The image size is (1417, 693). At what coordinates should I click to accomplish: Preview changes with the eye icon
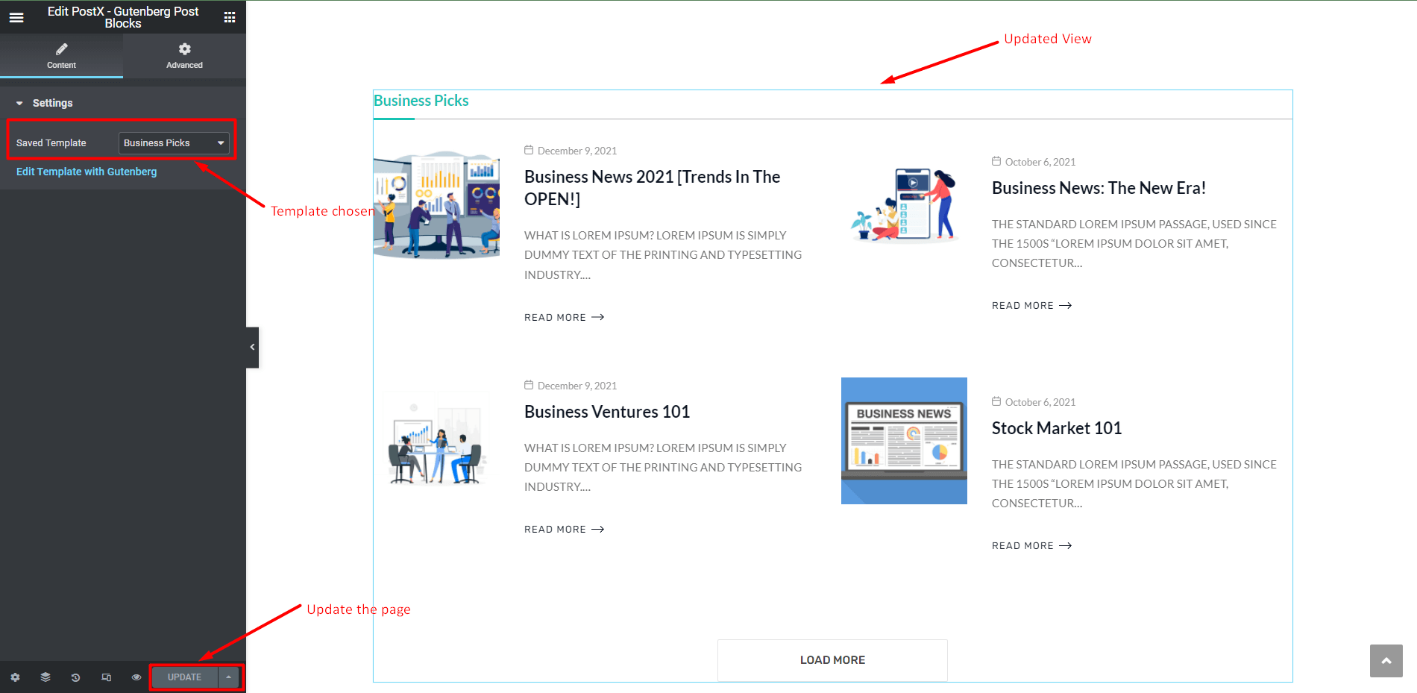pos(136,677)
